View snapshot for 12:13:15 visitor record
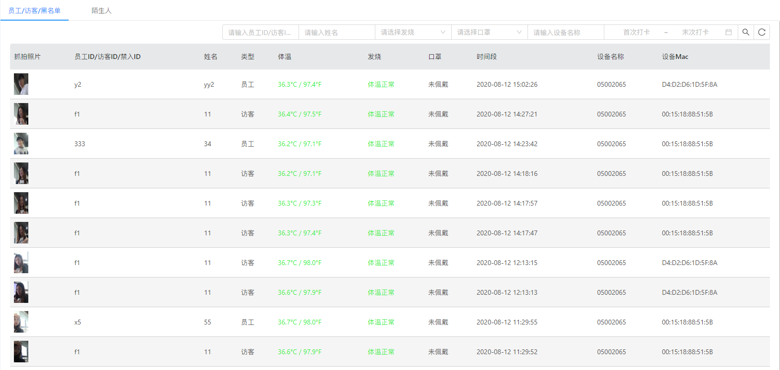This screenshot has width=780, height=370. (x=21, y=263)
